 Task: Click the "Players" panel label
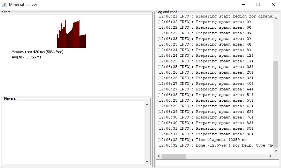pos(10,98)
